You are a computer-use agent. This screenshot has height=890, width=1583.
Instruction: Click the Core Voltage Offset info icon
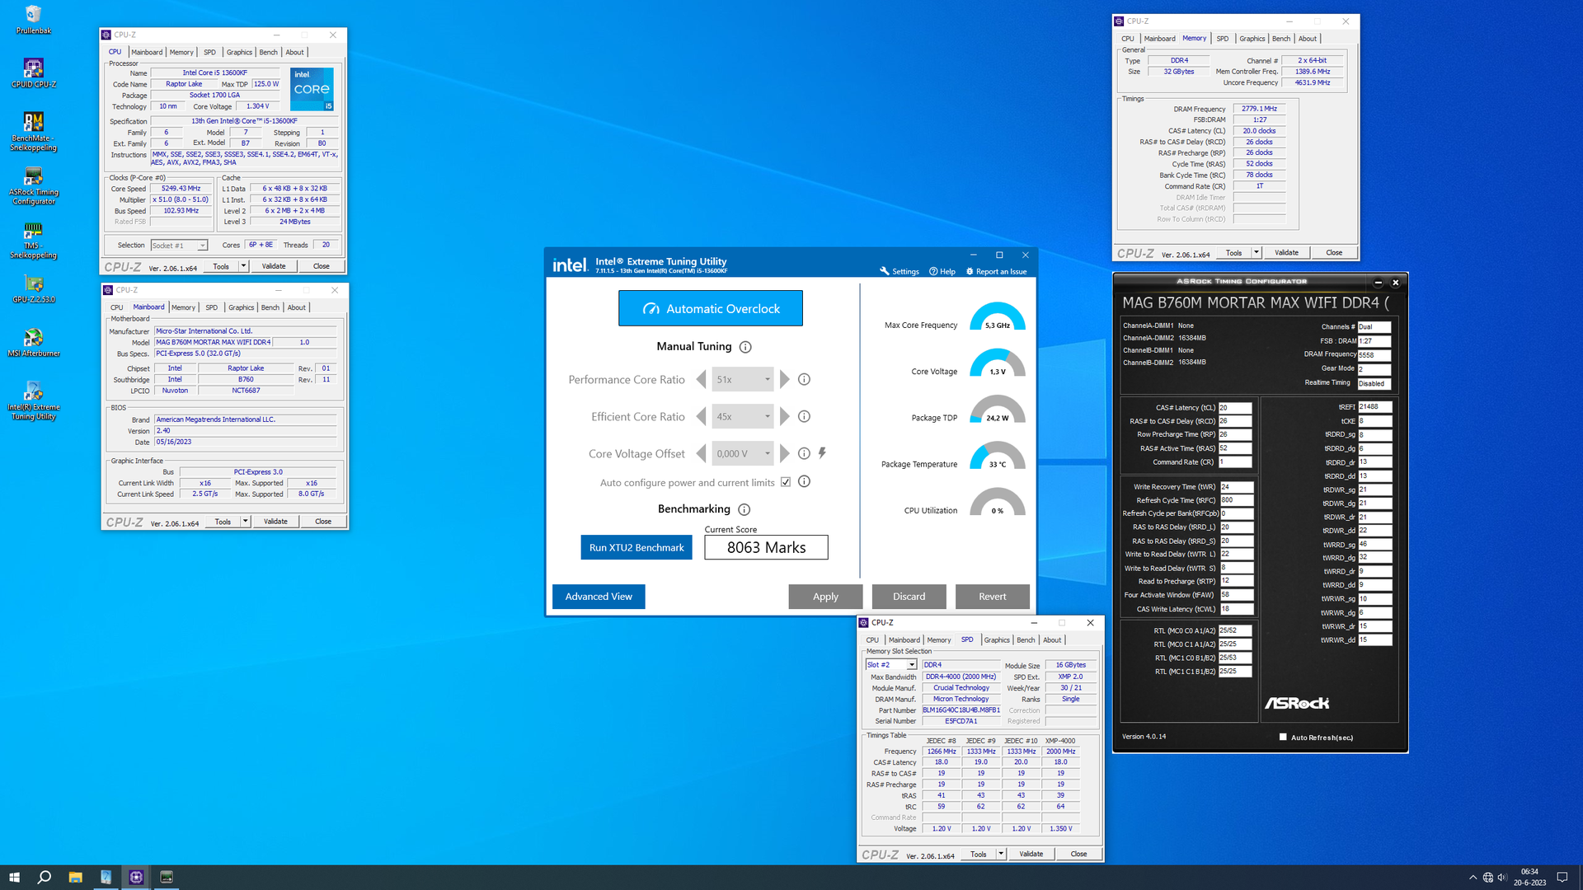pyautogui.click(x=804, y=453)
